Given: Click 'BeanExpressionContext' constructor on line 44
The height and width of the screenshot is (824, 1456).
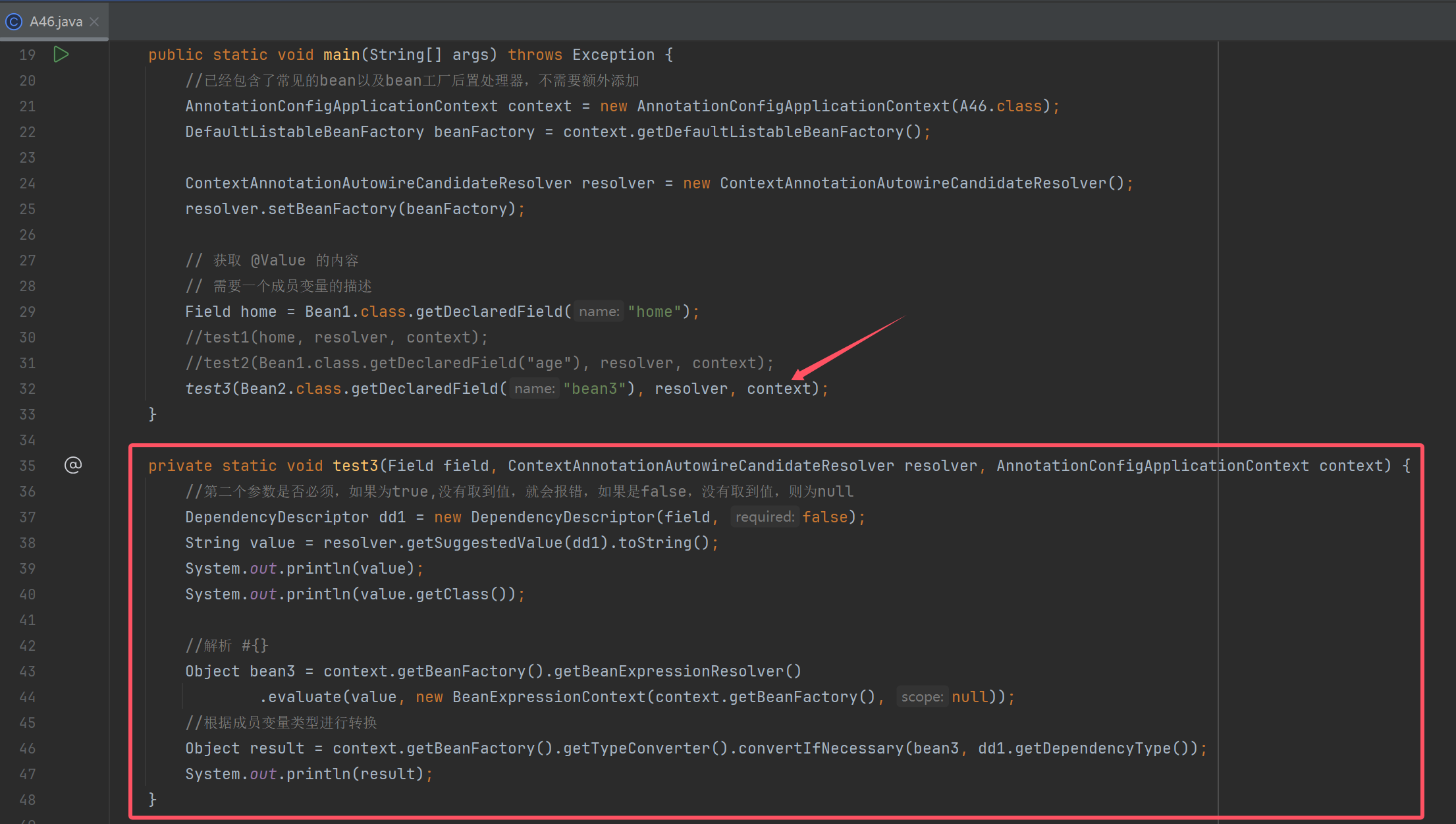Looking at the screenshot, I should [549, 697].
